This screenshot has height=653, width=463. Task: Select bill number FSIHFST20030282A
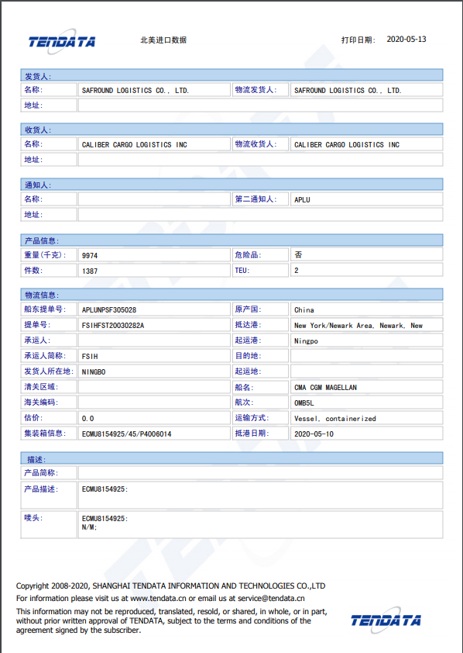click(113, 325)
